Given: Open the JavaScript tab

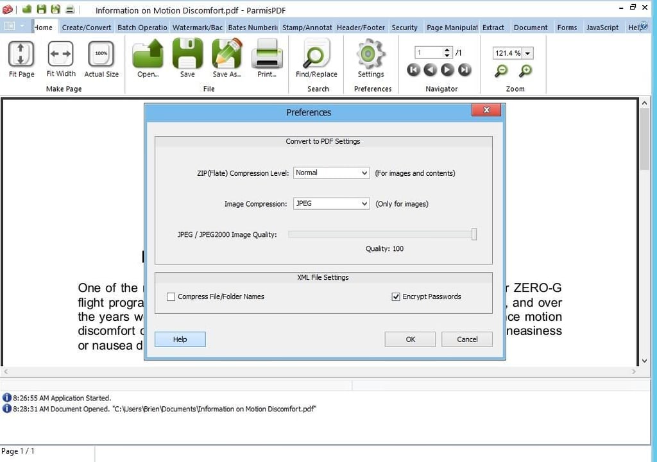Looking at the screenshot, I should point(602,27).
